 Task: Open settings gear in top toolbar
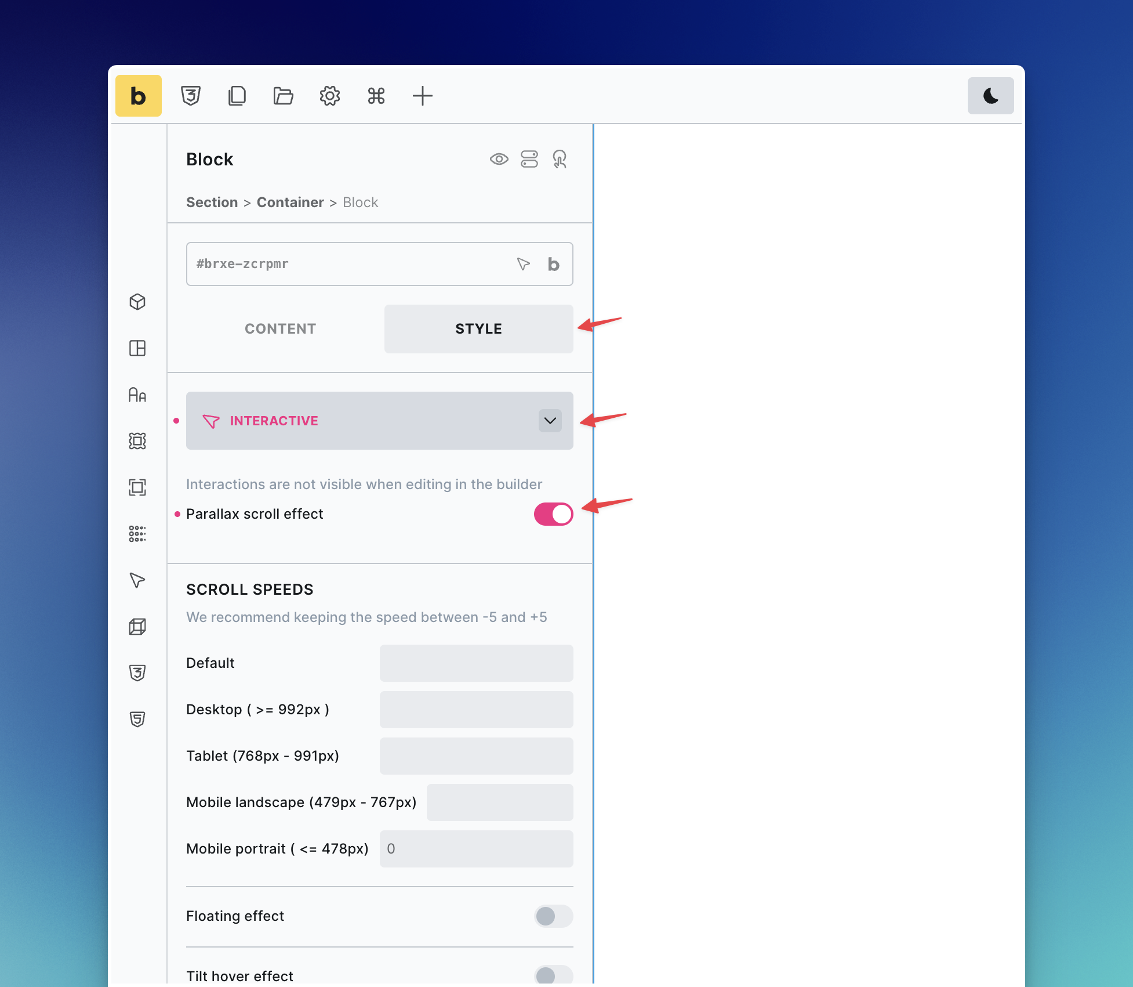click(329, 96)
